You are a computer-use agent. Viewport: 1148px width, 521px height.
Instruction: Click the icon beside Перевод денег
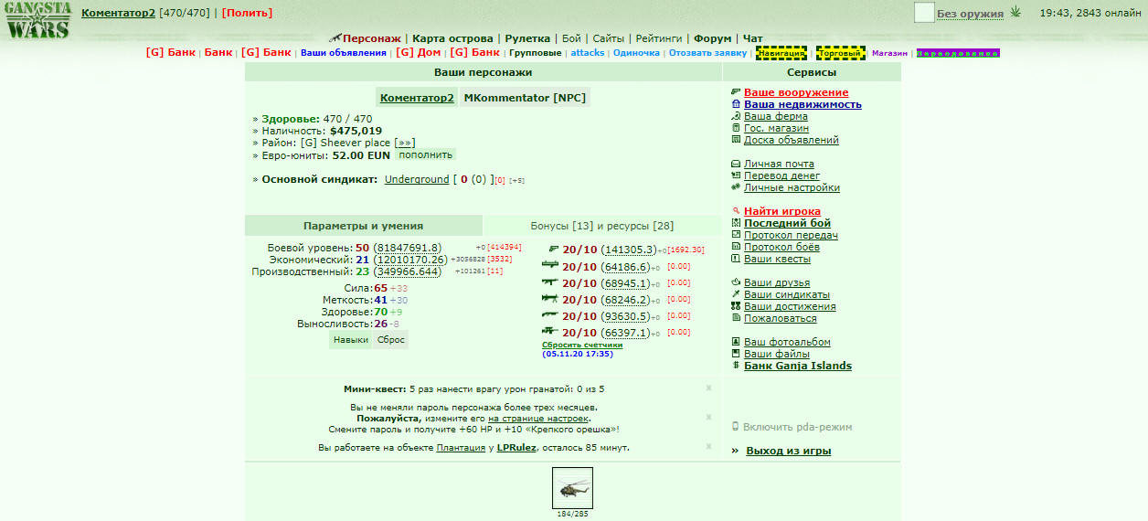tap(736, 175)
